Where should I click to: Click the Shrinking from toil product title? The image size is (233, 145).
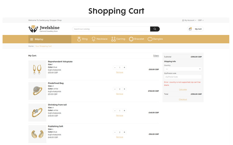coord(57,105)
